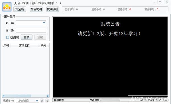This screenshot has width=171, height=104.
Task: Click the 升 ascending sort button
Action: (42, 101)
